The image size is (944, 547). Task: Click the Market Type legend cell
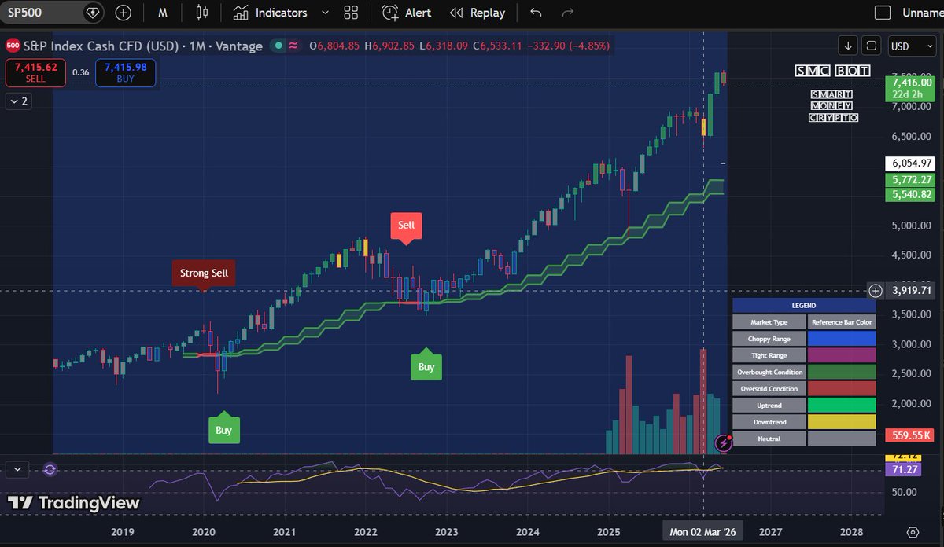pyautogui.click(x=769, y=322)
